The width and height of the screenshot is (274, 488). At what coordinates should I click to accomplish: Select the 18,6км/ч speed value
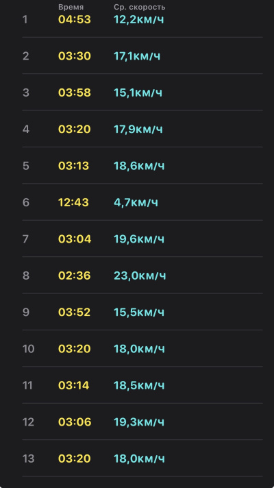click(x=139, y=166)
